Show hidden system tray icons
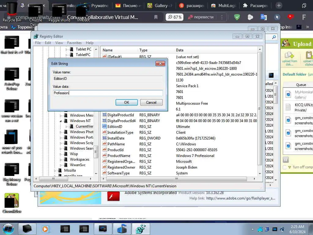Screen dimensions: 313x235 point(252,229)
